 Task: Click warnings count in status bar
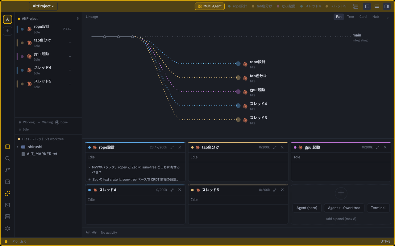click(23, 241)
